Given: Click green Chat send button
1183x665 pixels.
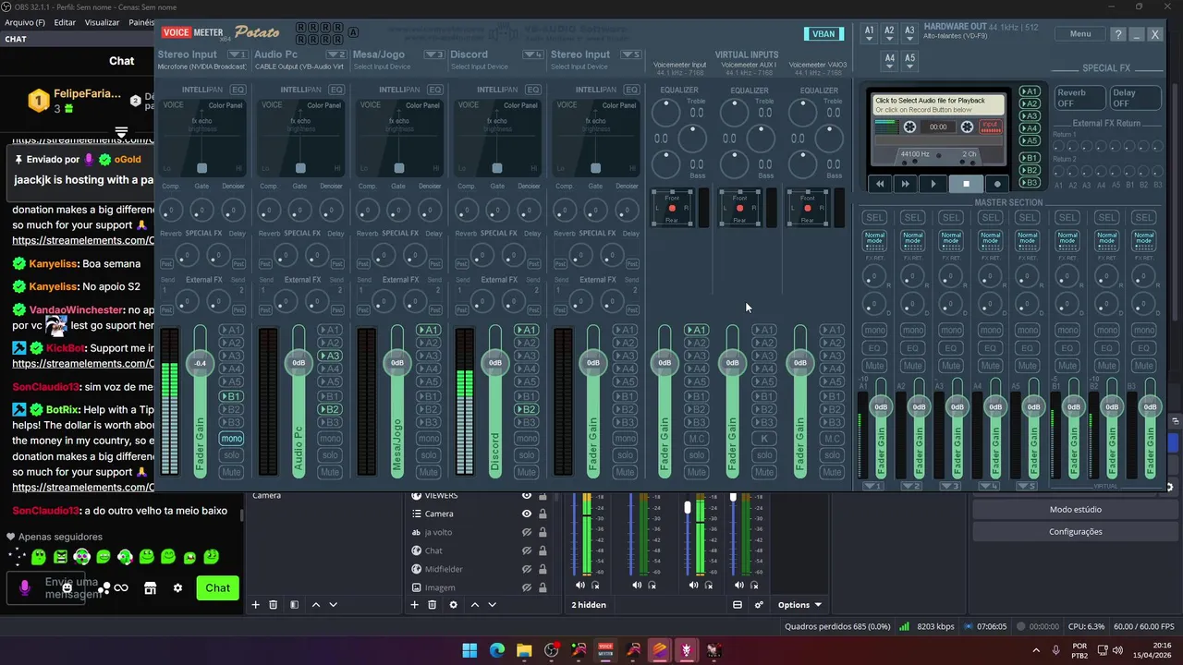Looking at the screenshot, I should [217, 587].
